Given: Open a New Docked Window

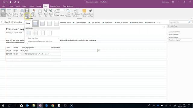Looking at the screenshot, I should tap(76, 13).
